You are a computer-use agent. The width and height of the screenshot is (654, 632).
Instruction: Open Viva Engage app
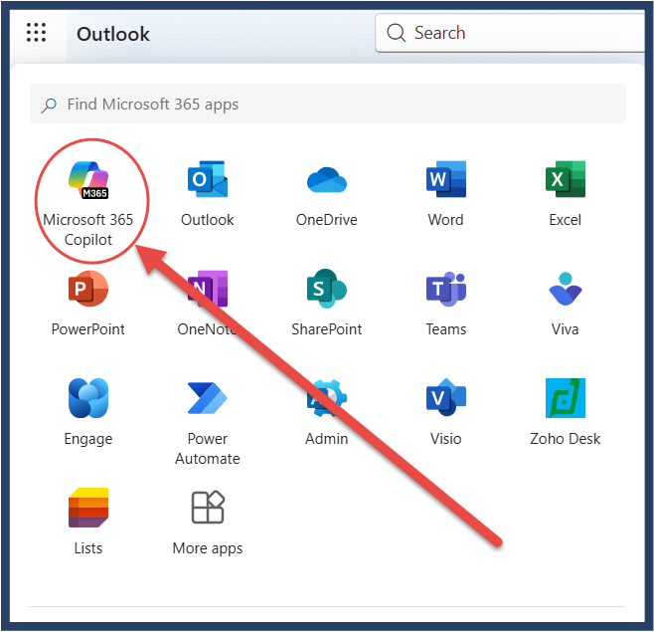pyautogui.click(x=88, y=412)
